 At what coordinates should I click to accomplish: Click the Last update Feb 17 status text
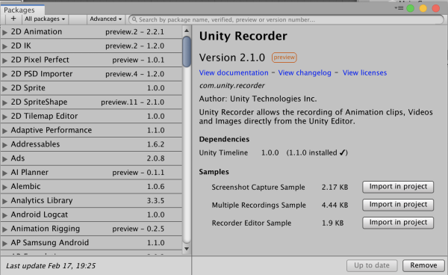click(51, 266)
